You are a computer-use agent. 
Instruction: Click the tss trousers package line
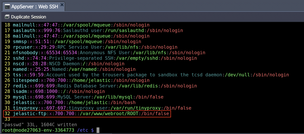(x=147, y=75)
